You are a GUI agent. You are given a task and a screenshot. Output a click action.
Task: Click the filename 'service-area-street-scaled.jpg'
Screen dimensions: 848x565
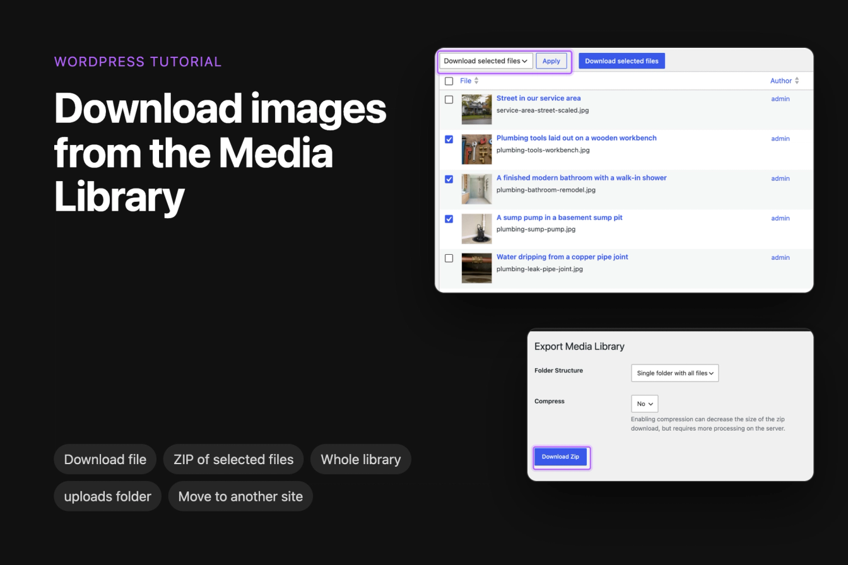543,110
